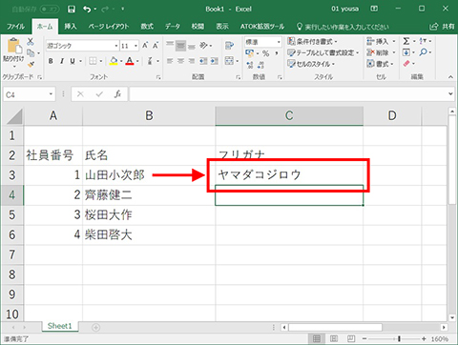Toggle align left
Screen dimensions: 458x345
point(170,61)
